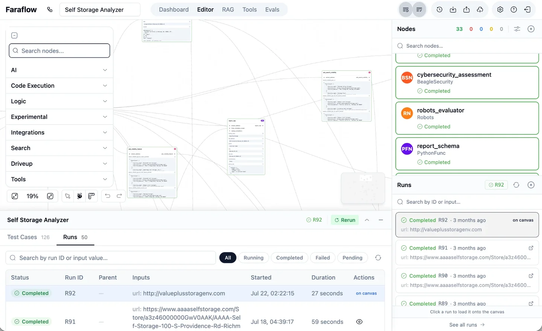
Task: Switch to Test Cases tab
Action: pyautogui.click(x=28, y=237)
